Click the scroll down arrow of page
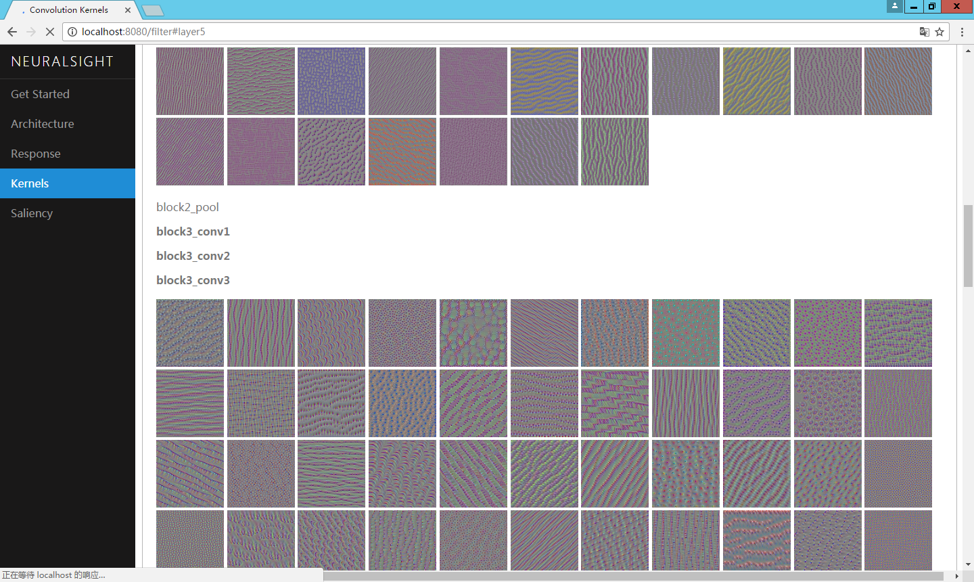 [x=968, y=564]
